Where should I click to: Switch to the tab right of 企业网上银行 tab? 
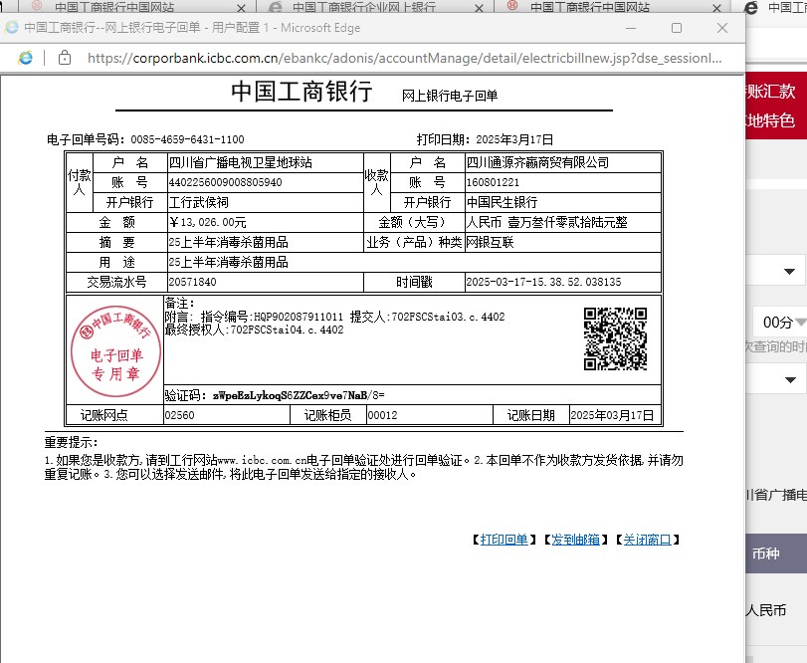point(590,7)
